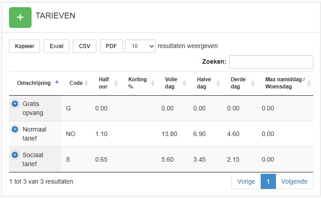Export table as CSV
The height and width of the screenshot is (198, 321).
pos(85,46)
